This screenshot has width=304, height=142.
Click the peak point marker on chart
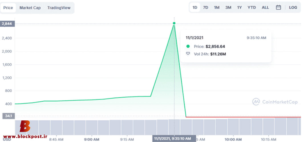(x=174, y=23)
